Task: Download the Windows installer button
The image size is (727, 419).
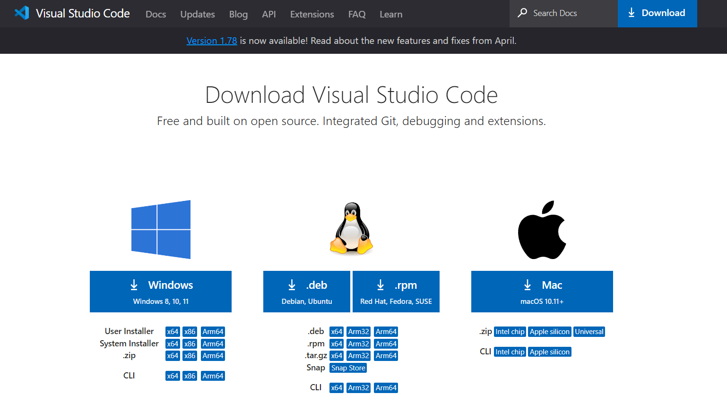Action: pyautogui.click(x=161, y=292)
